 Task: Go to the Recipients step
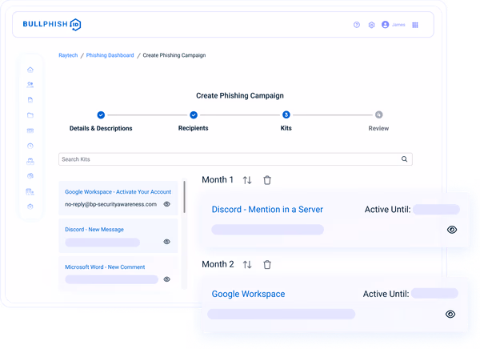(193, 128)
